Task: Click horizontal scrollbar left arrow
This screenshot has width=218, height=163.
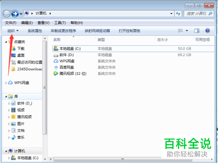Action: point(51,159)
